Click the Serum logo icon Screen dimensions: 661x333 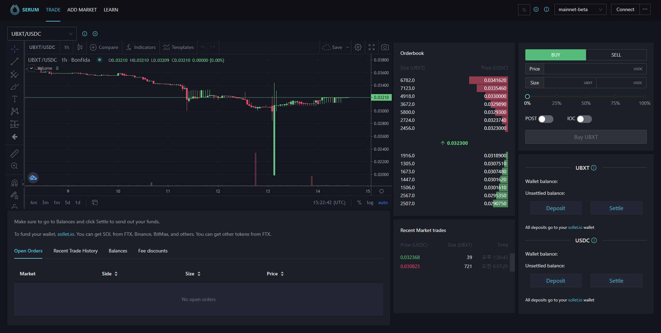[x=15, y=10]
